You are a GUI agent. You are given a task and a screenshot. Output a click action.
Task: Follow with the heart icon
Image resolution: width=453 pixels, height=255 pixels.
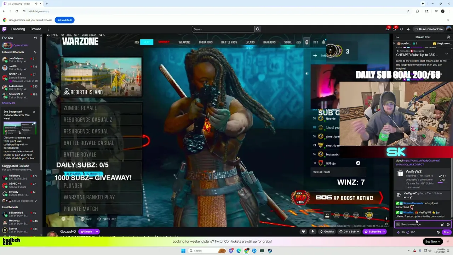coord(303,232)
